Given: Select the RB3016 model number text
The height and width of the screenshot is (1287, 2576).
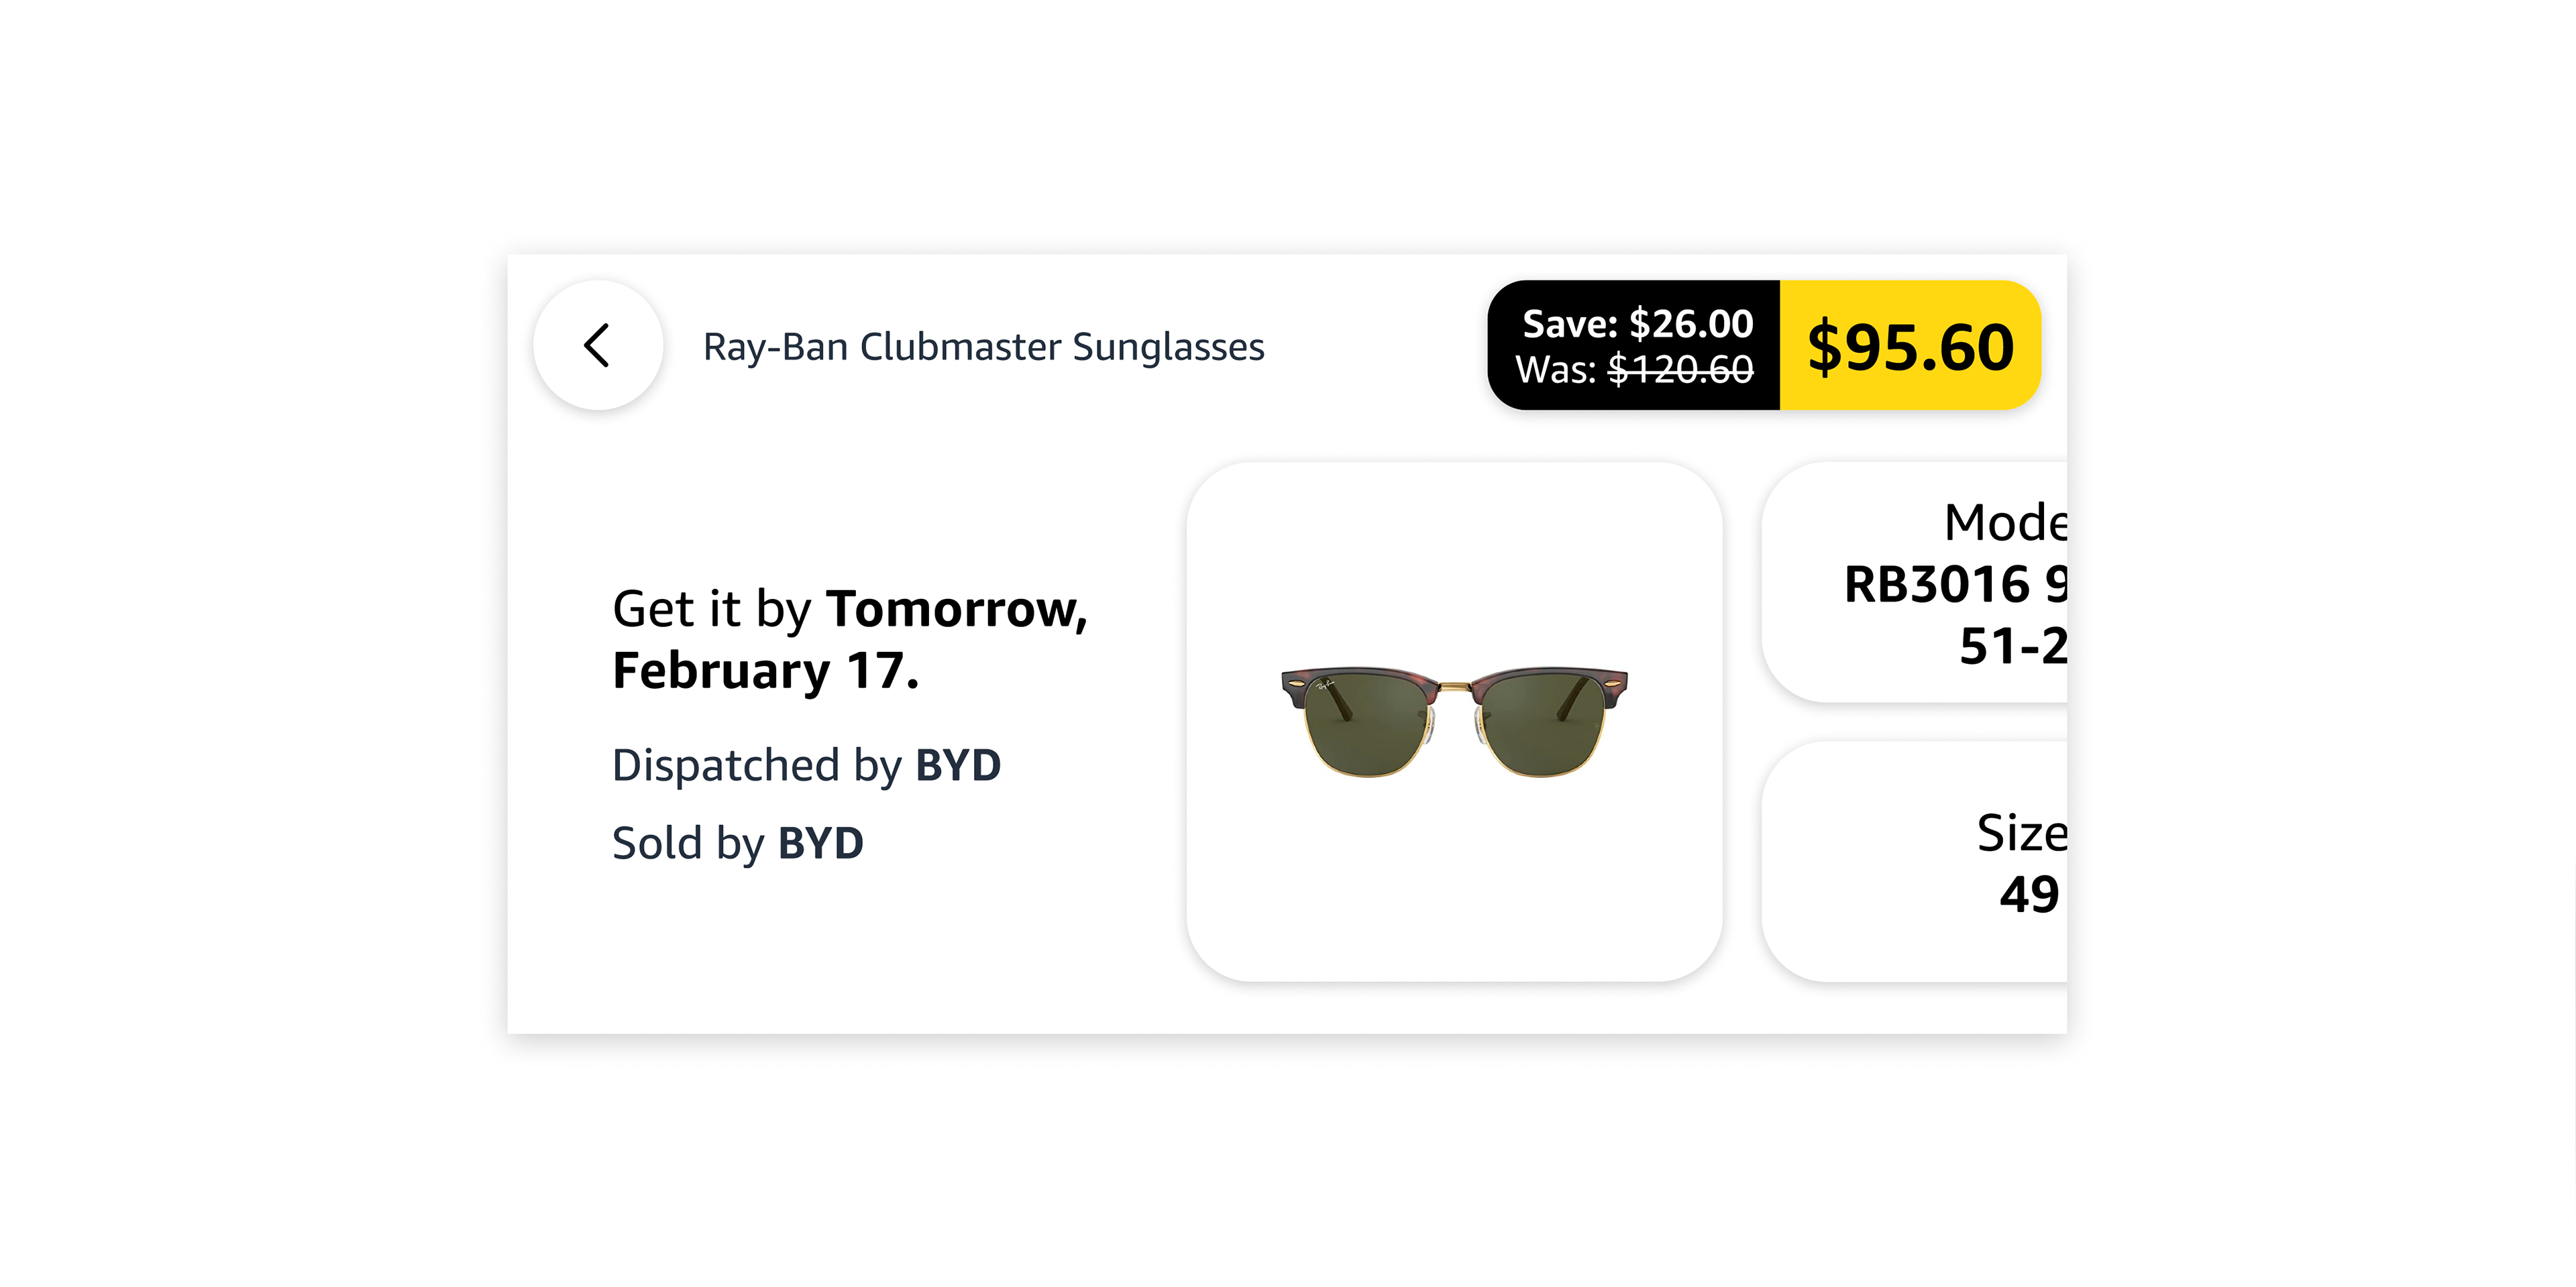Looking at the screenshot, I should [1937, 584].
